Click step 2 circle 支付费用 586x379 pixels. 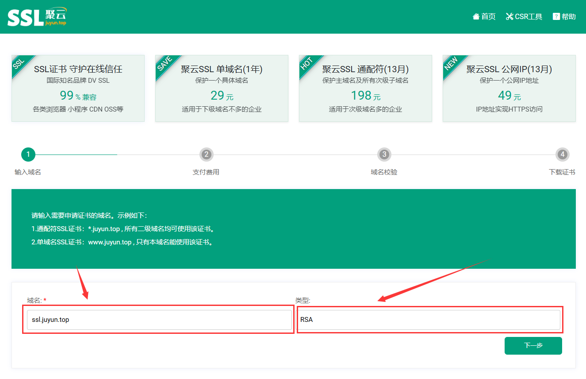click(206, 155)
